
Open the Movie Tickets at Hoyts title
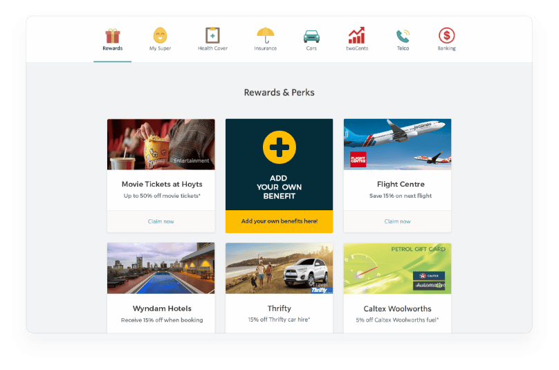pos(162,184)
